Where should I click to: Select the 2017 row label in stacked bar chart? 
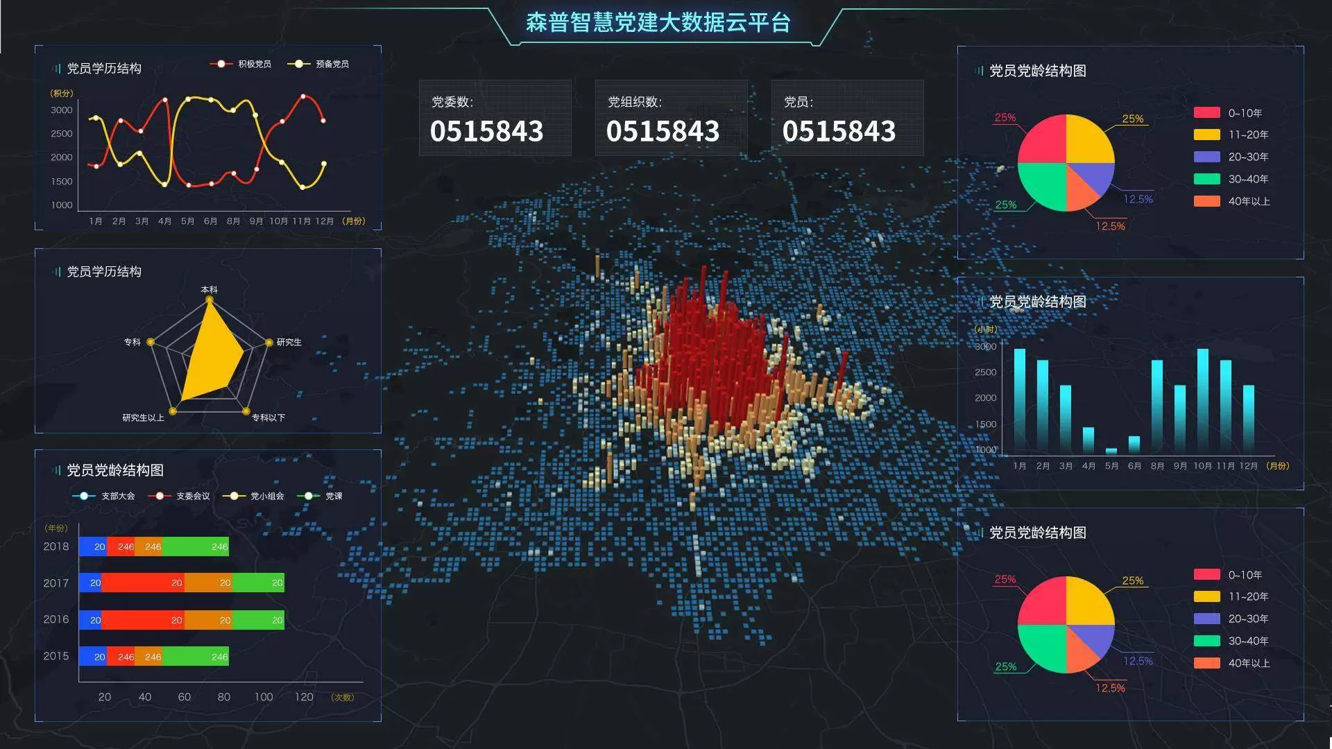click(56, 583)
